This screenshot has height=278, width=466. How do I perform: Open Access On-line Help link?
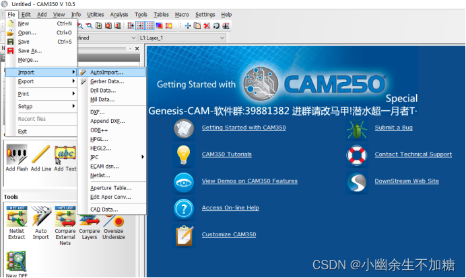coord(230,207)
